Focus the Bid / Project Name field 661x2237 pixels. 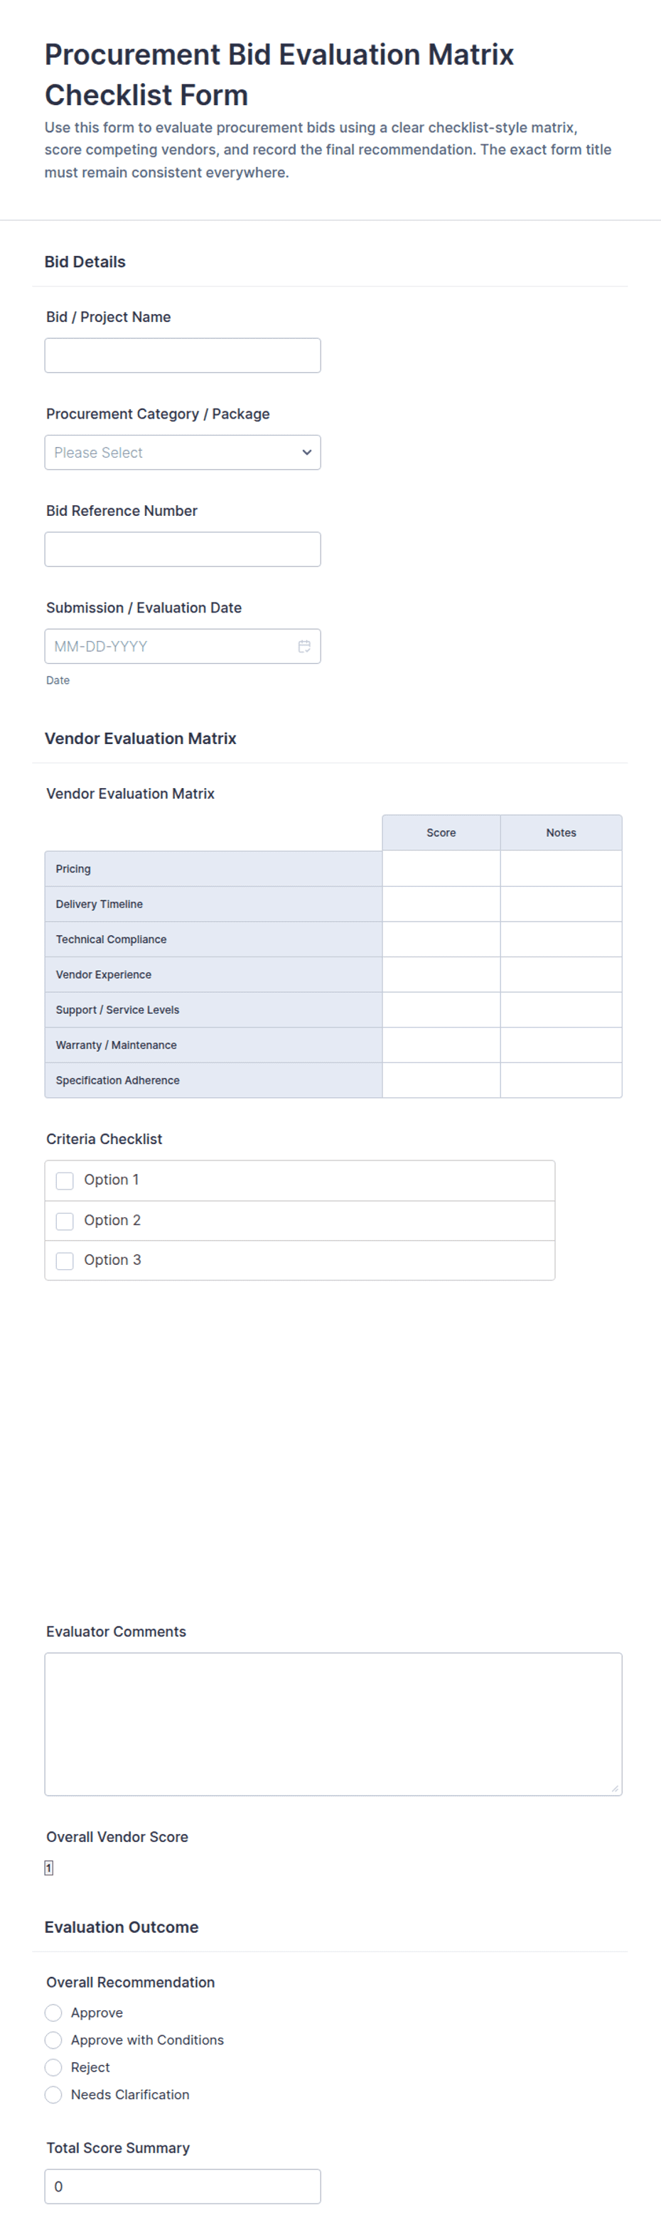[183, 355]
